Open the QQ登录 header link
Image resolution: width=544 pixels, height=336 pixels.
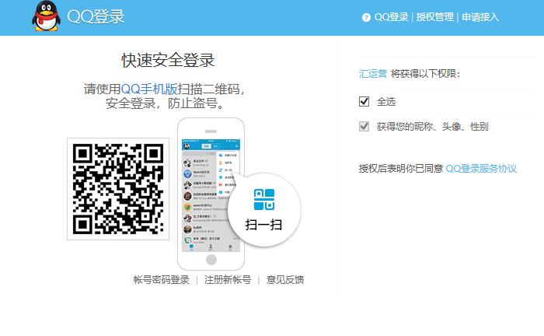point(391,17)
